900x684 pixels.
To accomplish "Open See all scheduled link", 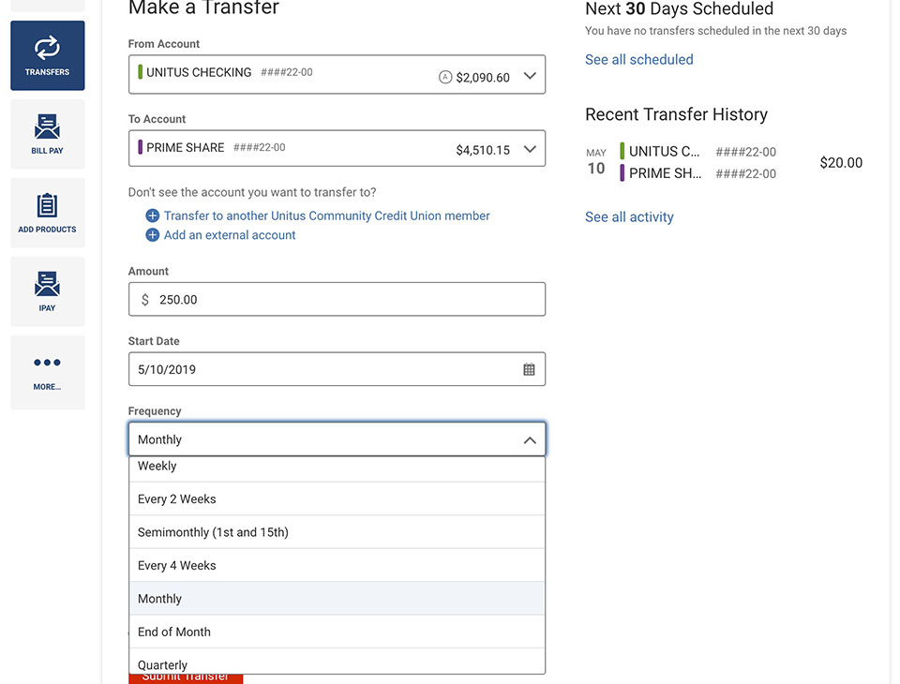I will coord(638,60).
